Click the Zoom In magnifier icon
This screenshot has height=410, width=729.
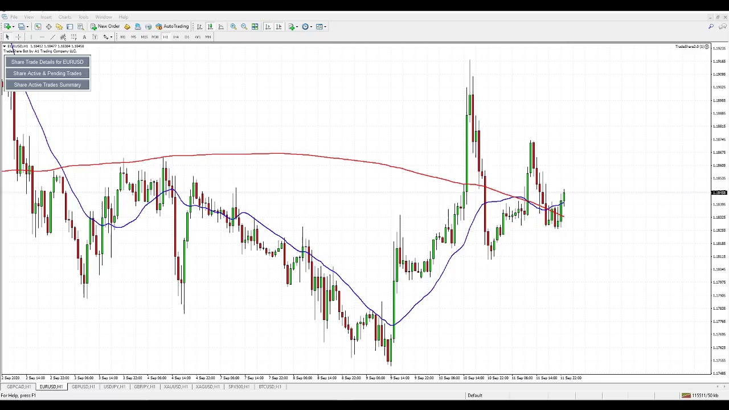234,27
